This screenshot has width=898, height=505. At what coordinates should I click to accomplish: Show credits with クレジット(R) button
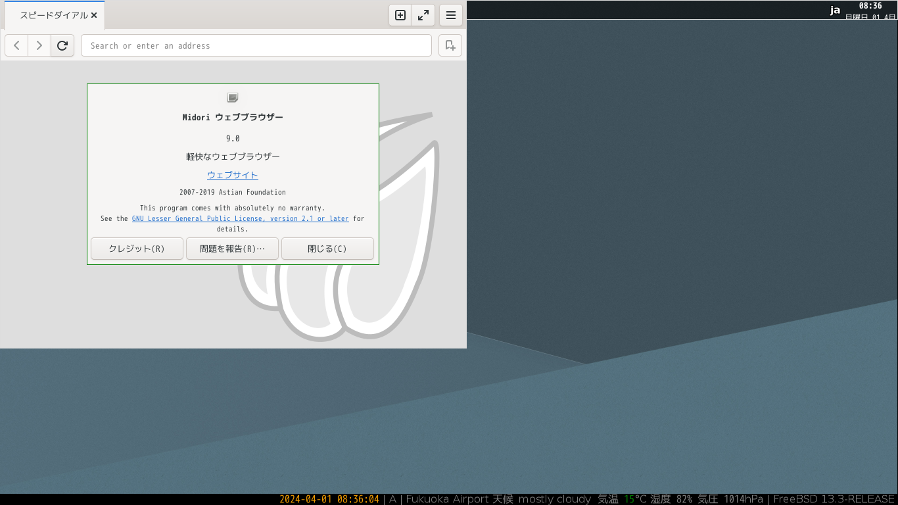point(137,249)
